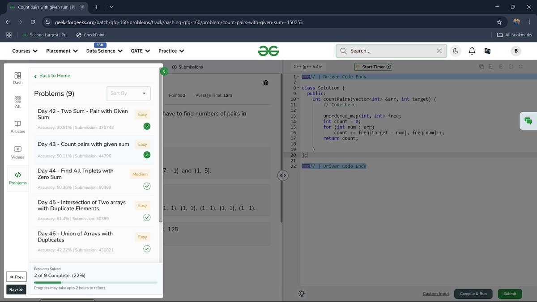
Task: Click the Prev button
Action: pos(17,277)
